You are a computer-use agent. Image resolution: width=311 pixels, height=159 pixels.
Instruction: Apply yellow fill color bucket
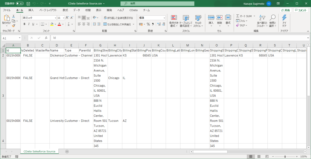52,24
